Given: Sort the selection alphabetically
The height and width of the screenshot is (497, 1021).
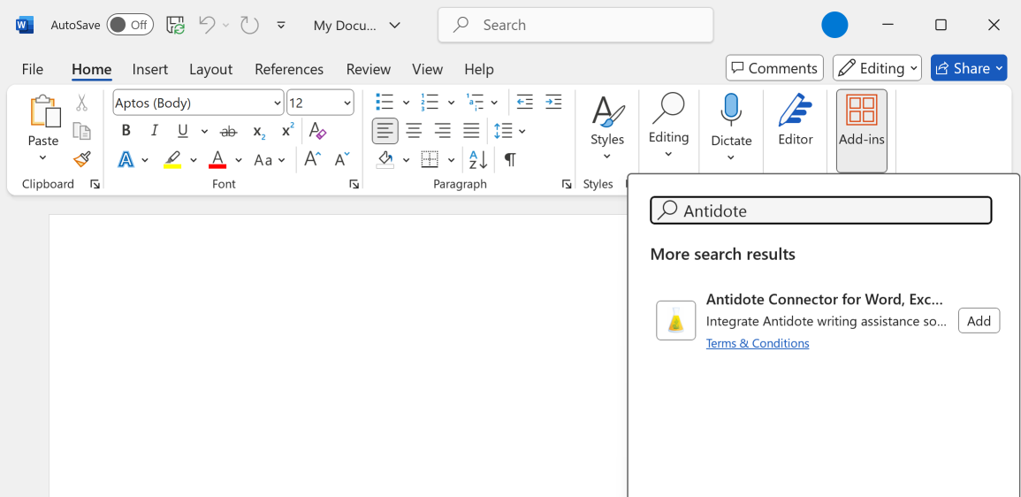Looking at the screenshot, I should [478, 159].
